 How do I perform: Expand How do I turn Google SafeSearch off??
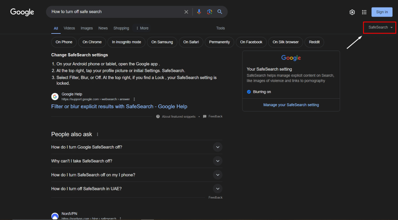tap(218, 147)
